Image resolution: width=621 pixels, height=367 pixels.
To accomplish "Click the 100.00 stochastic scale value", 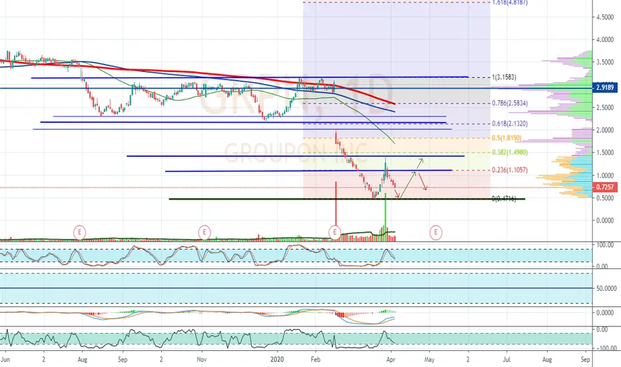I will click(x=605, y=245).
